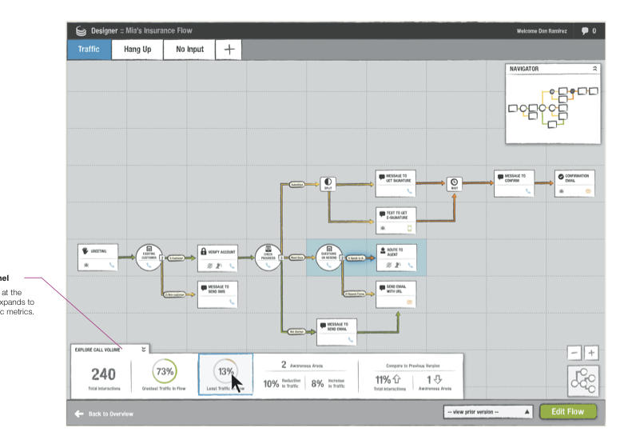Open the view prior version dropdown
This screenshot has width=644, height=444.
(488, 412)
